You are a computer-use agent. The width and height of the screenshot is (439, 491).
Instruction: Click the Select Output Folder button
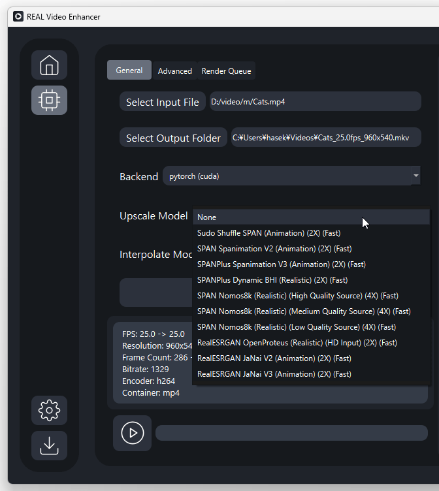click(173, 138)
